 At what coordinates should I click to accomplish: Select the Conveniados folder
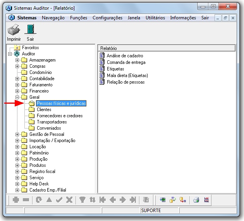(49, 128)
